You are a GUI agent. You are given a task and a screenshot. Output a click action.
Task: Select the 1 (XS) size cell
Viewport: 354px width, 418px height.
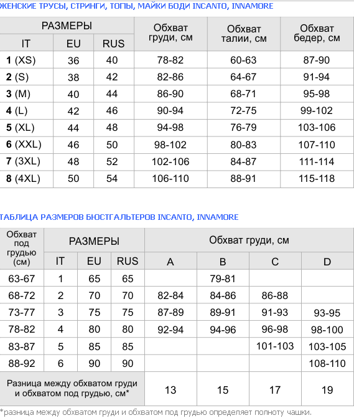pyautogui.click(x=26, y=60)
